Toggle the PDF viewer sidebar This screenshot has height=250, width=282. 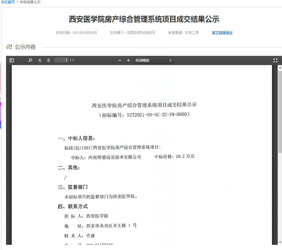coord(12,60)
